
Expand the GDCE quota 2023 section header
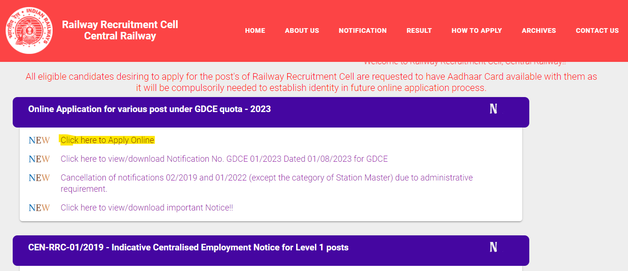tap(271, 112)
